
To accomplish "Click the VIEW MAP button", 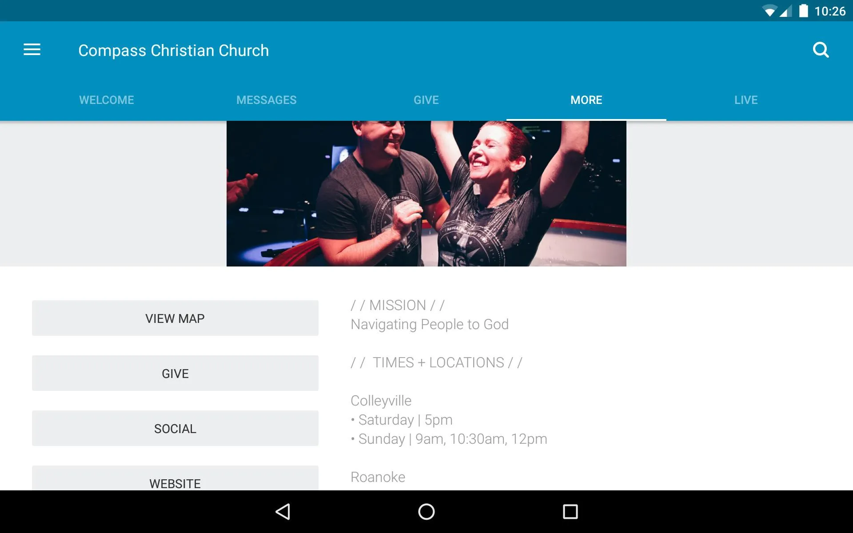I will click(x=175, y=318).
